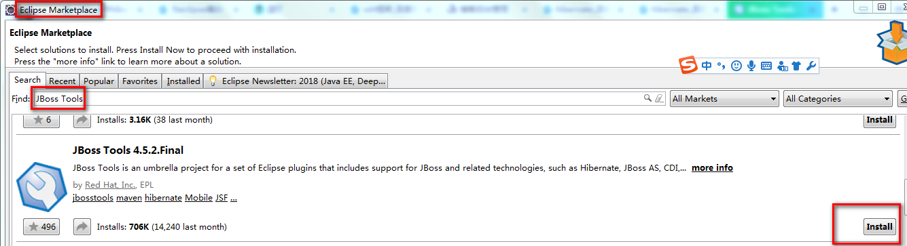Image resolution: width=907 pixels, height=246 pixels.
Task: Toggle Chinese/English mode on Sogou bar
Action: click(x=707, y=66)
